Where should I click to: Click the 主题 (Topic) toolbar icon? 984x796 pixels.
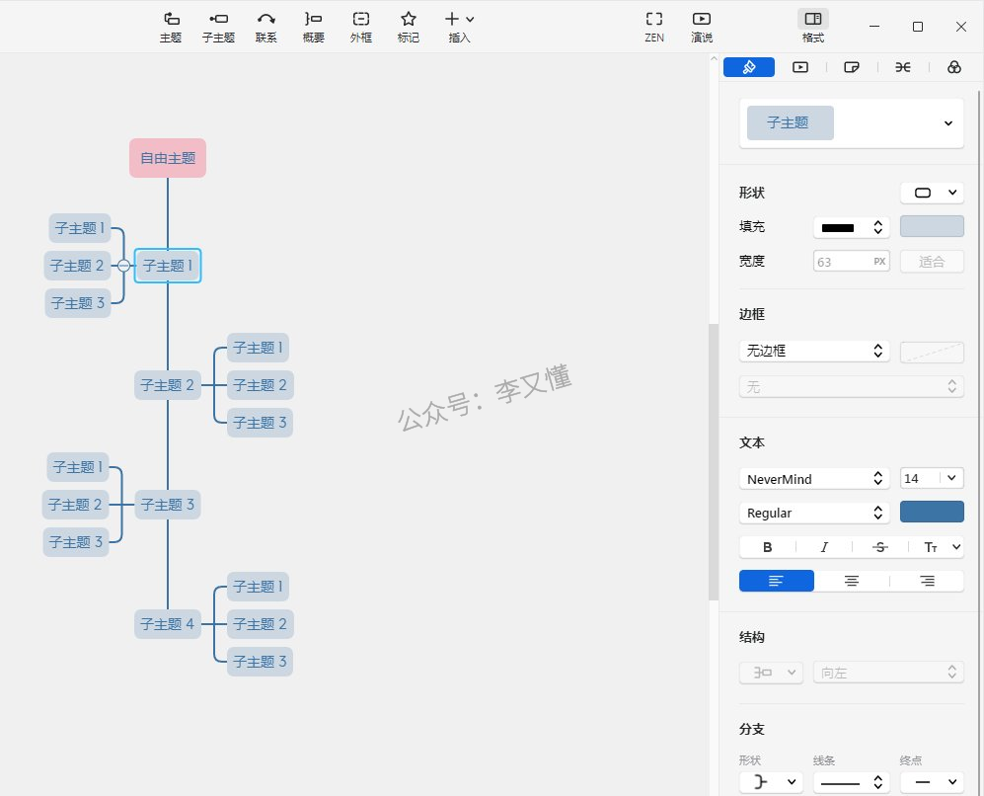171,26
